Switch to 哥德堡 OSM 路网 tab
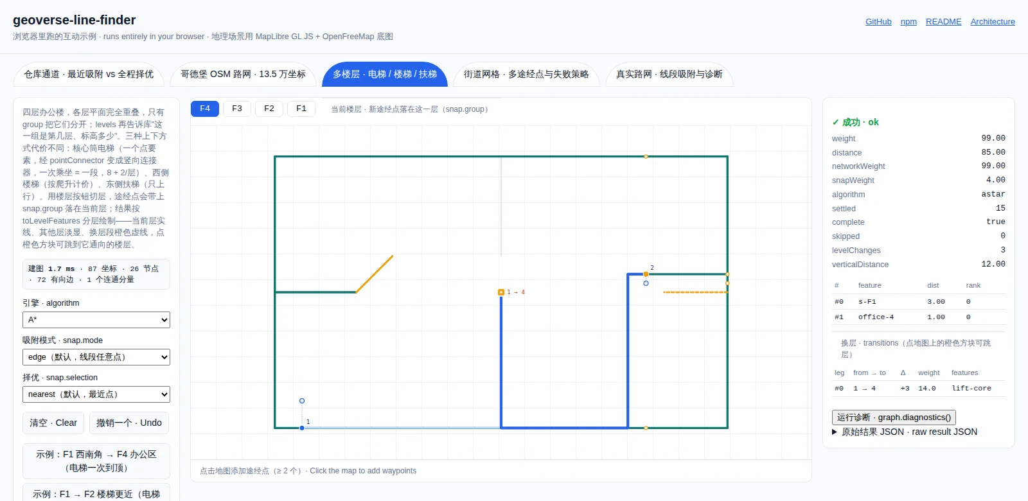 (243, 75)
